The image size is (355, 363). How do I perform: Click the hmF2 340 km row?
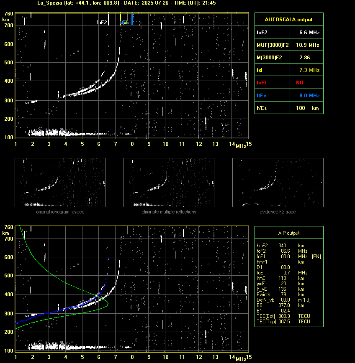click(x=280, y=246)
